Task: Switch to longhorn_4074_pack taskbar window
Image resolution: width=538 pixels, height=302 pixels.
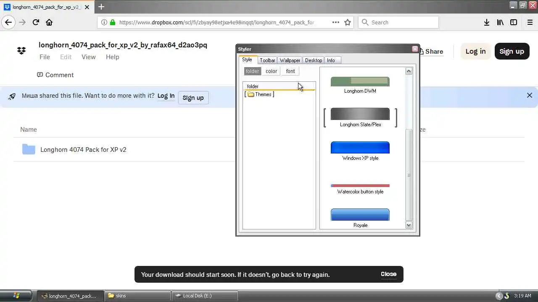Action: click(70, 296)
